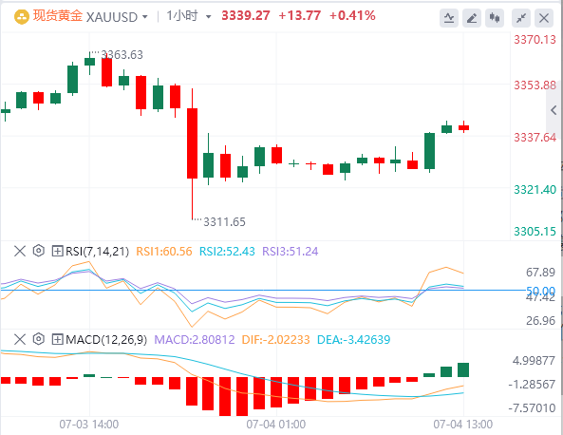Viewport: 563px width, 435px height.
Task: Remove the RSI indicator
Action: click(x=20, y=251)
